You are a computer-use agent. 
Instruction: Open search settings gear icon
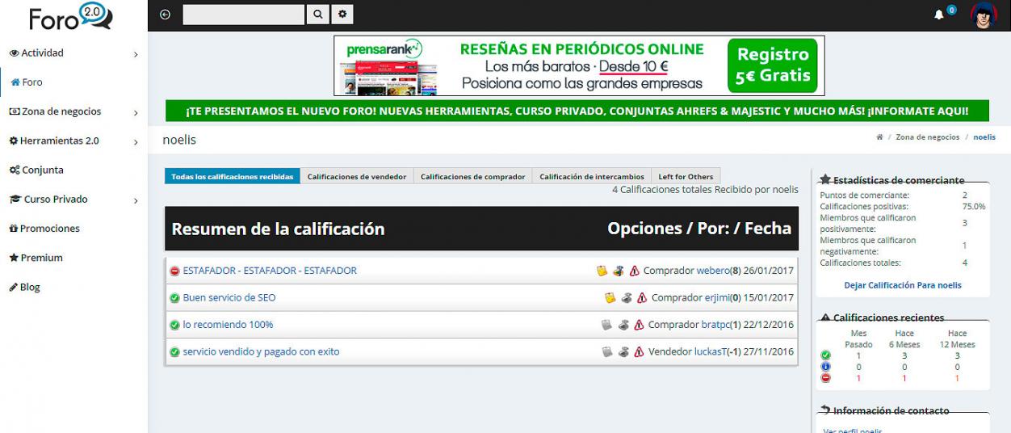342,15
